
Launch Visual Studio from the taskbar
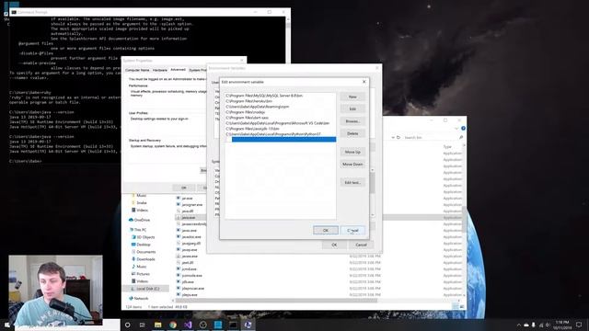188,325
